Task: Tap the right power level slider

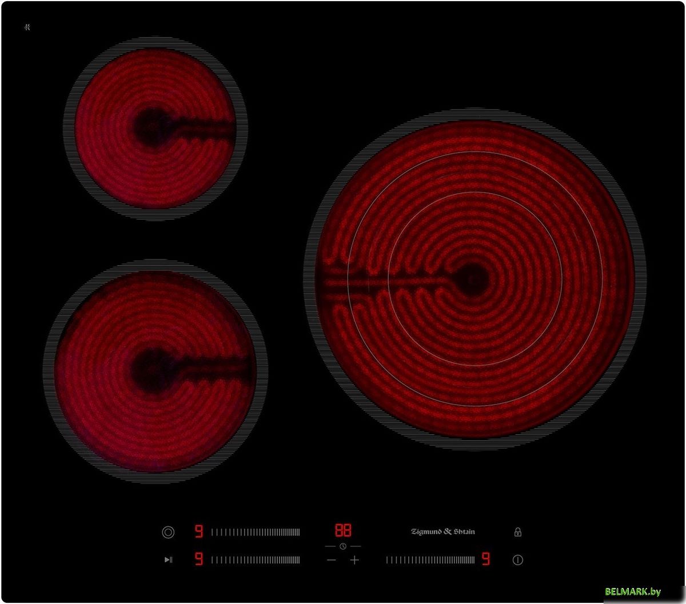Action: (430, 560)
